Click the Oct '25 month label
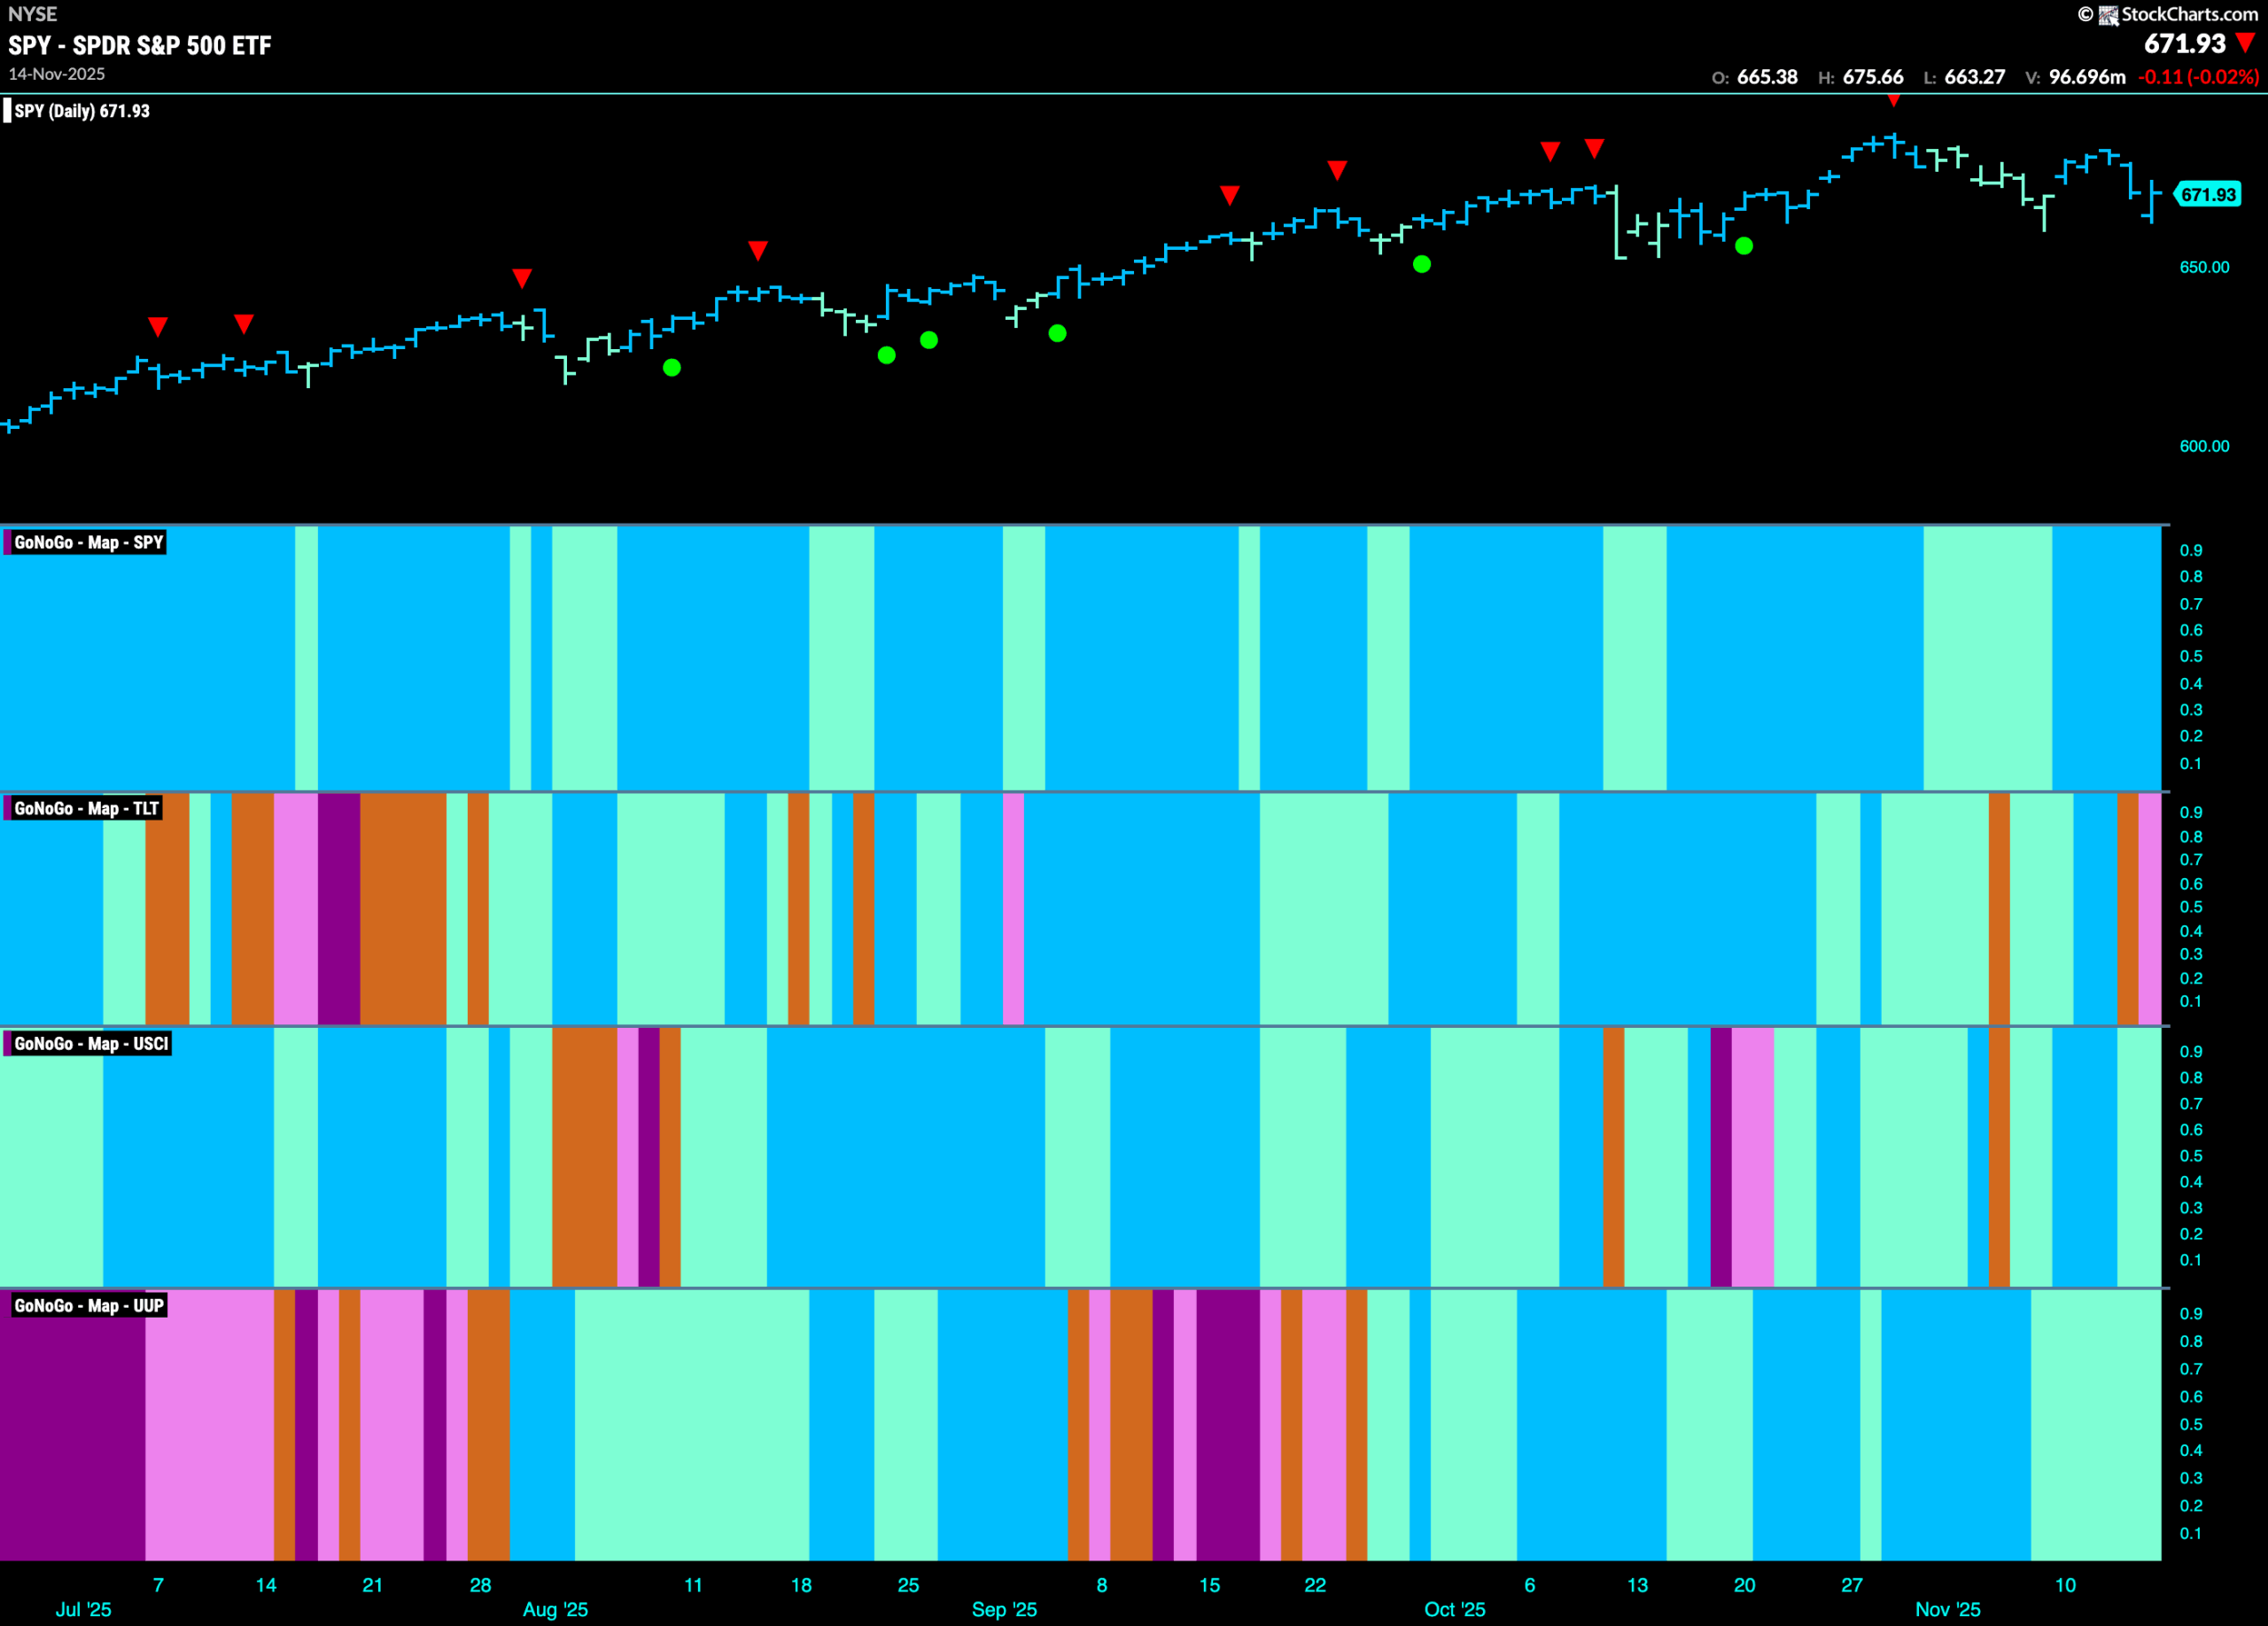The width and height of the screenshot is (2268, 1626). pyautogui.click(x=1455, y=1609)
